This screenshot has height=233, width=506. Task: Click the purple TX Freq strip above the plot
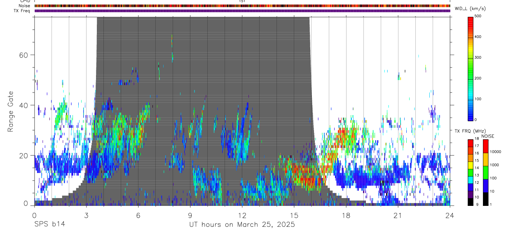(x=242, y=11)
